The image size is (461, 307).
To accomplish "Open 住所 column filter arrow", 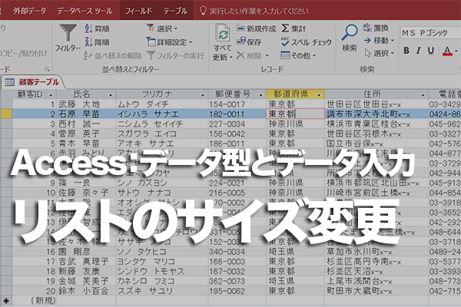I will [x=423, y=95].
